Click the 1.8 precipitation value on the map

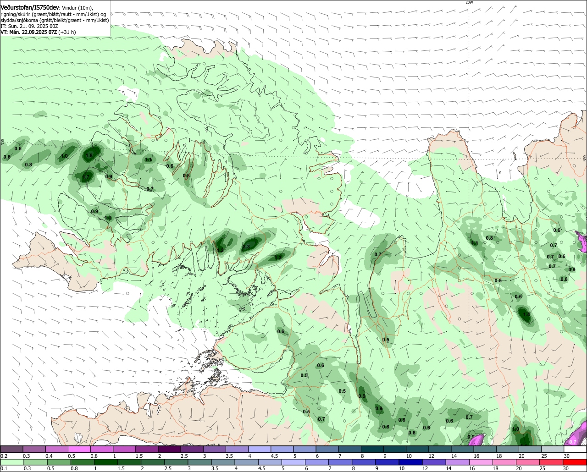point(89,155)
